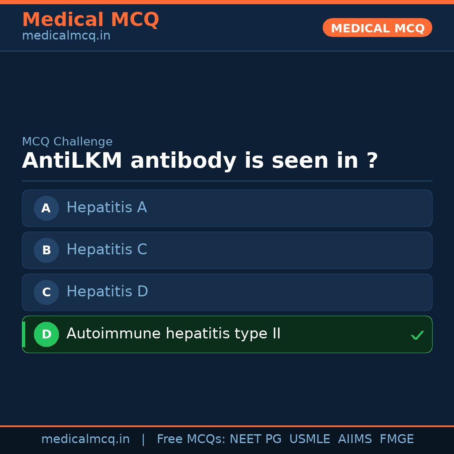The image size is (454, 454).
Task: Click the letter B circle badge
Action: coord(46,250)
